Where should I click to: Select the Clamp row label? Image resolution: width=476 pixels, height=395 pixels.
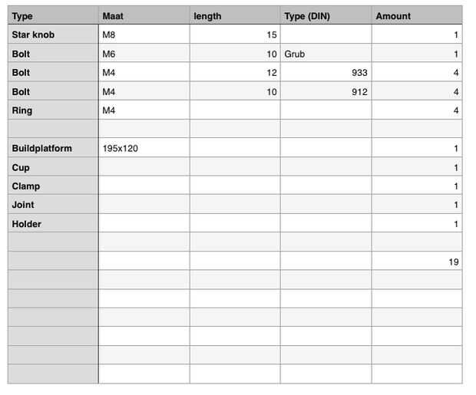(53, 186)
